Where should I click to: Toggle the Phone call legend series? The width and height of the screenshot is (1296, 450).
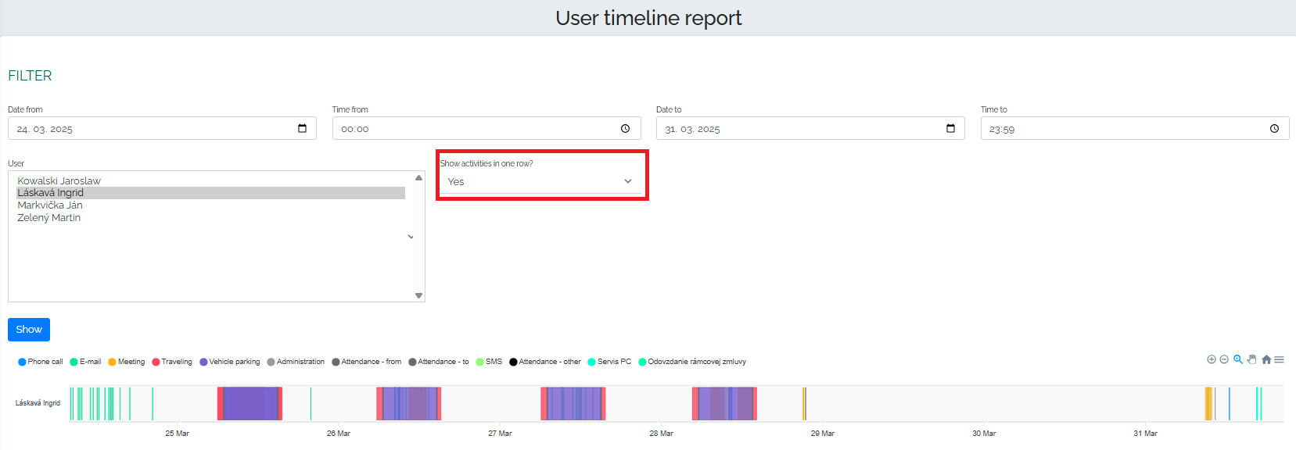(x=40, y=362)
